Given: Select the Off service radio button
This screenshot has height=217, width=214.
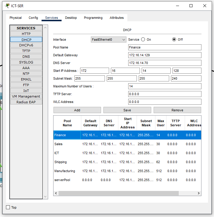Looking at the screenshot, I should click(174, 40).
